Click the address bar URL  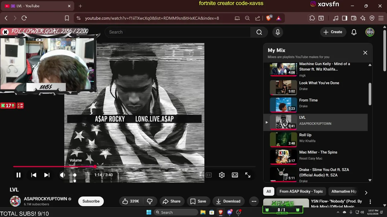point(152,18)
